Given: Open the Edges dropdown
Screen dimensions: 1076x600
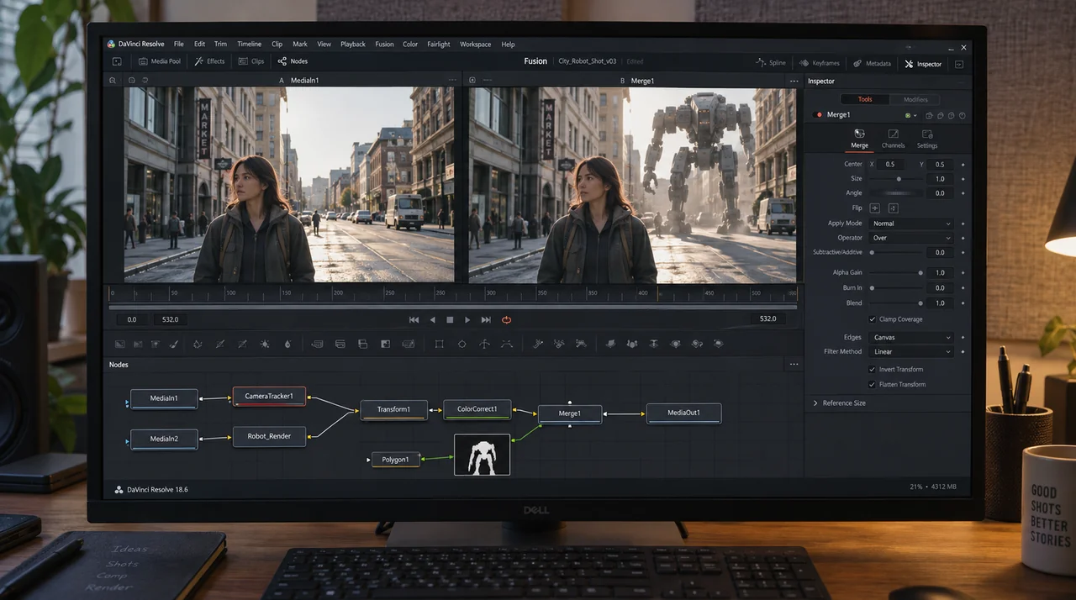Looking at the screenshot, I should [911, 337].
